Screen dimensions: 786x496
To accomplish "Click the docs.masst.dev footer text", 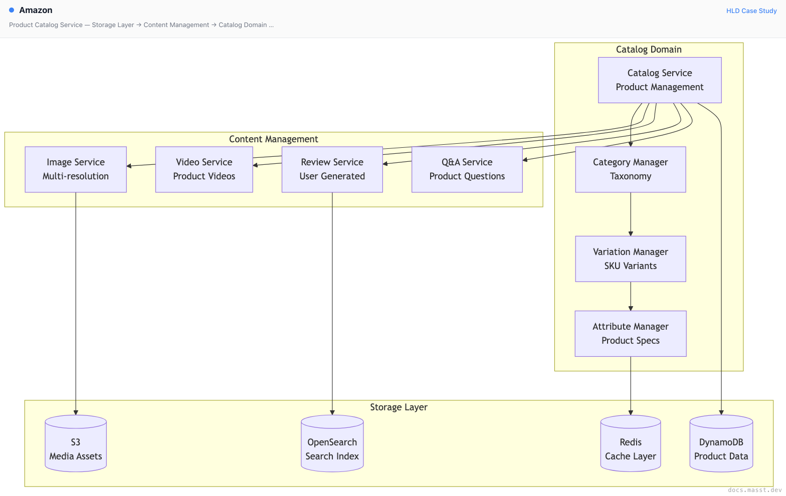I will point(754,490).
